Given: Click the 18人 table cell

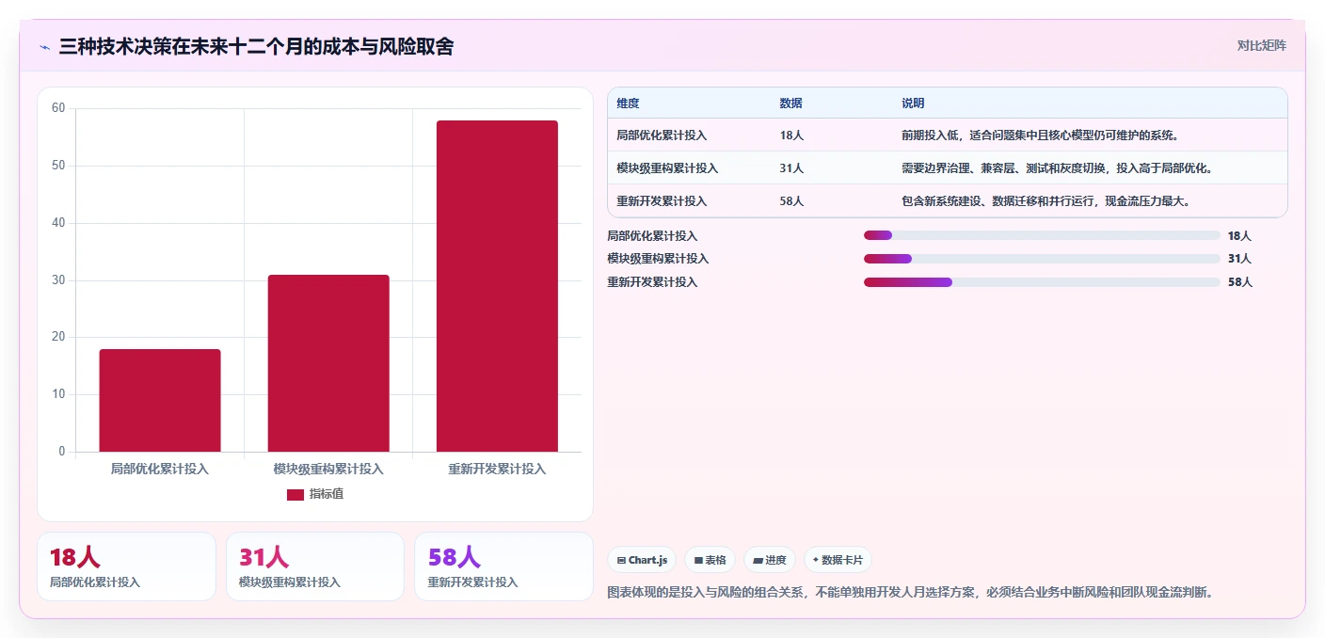Looking at the screenshot, I should point(791,136).
